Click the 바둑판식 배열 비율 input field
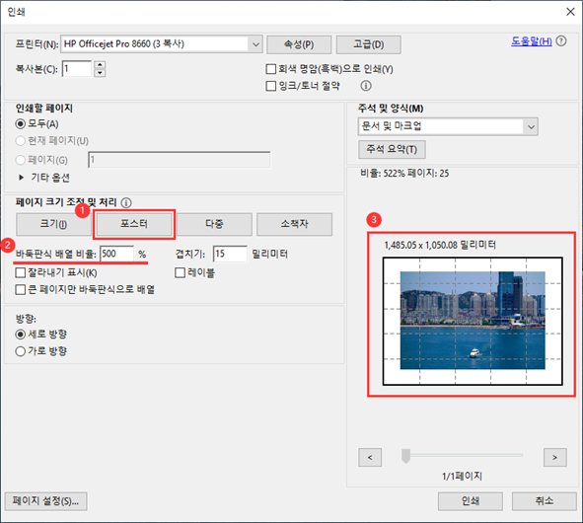This screenshot has height=523, width=583. (x=116, y=254)
